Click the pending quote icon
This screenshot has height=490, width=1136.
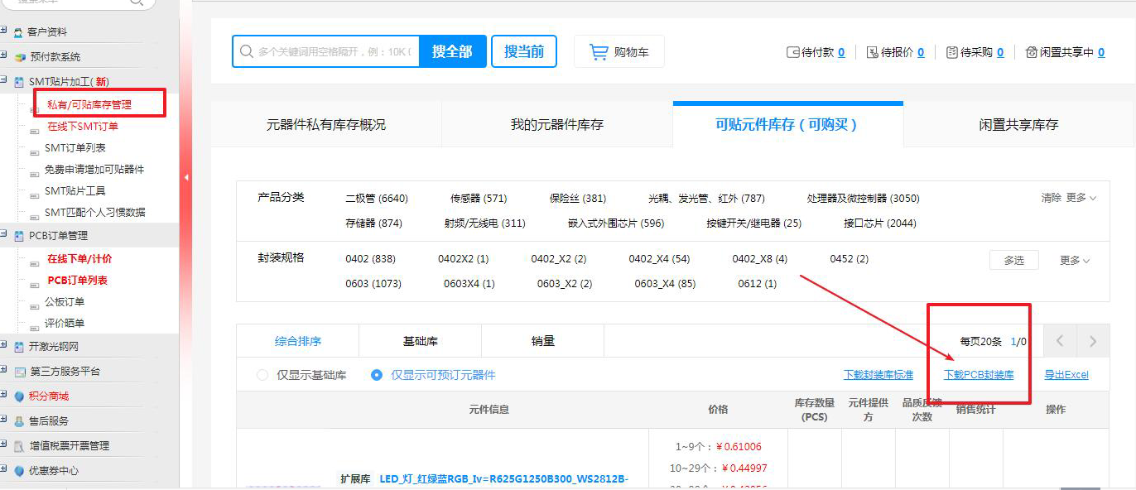coord(872,52)
